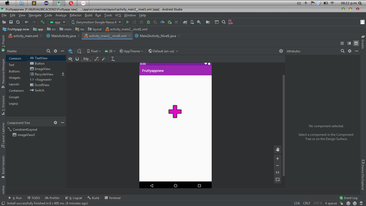Click the pink plus image on canvas

pyautogui.click(x=175, y=112)
